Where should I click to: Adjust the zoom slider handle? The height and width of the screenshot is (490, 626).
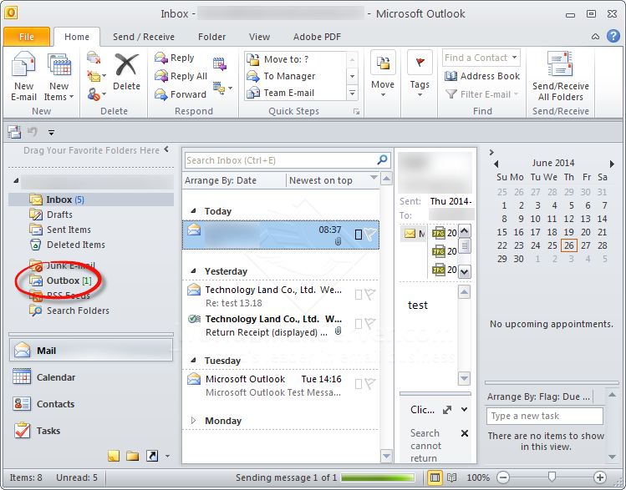552,477
